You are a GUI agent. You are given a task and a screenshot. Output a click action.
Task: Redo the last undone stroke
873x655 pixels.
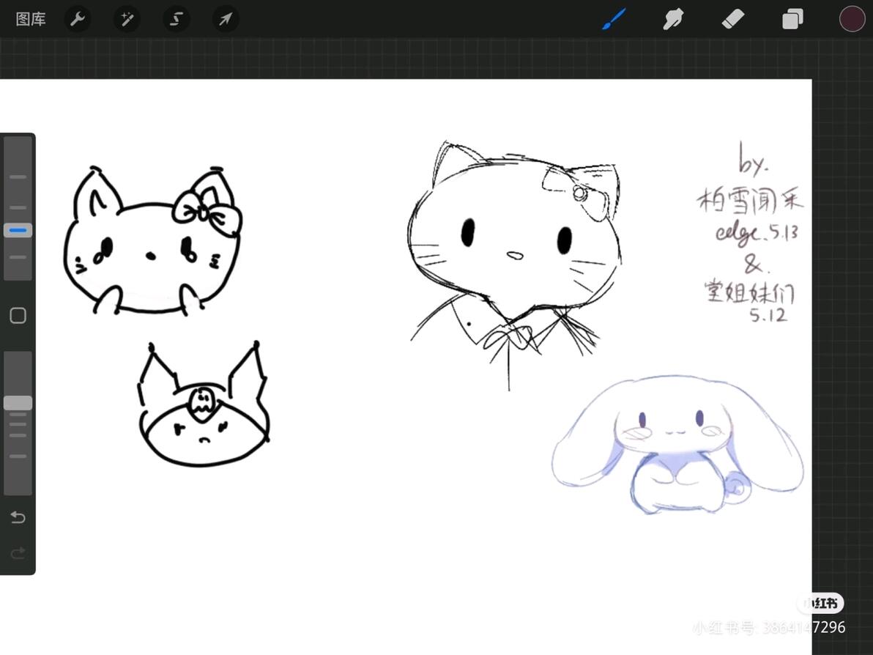(x=18, y=553)
